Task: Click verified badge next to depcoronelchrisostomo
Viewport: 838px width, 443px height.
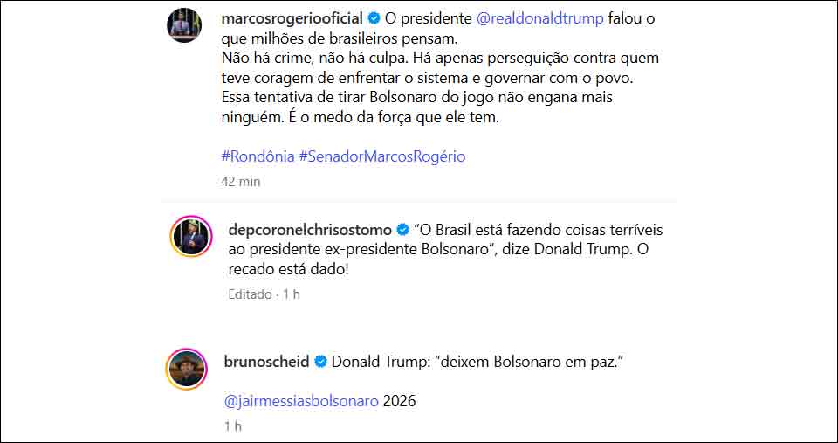Action: pyautogui.click(x=403, y=230)
